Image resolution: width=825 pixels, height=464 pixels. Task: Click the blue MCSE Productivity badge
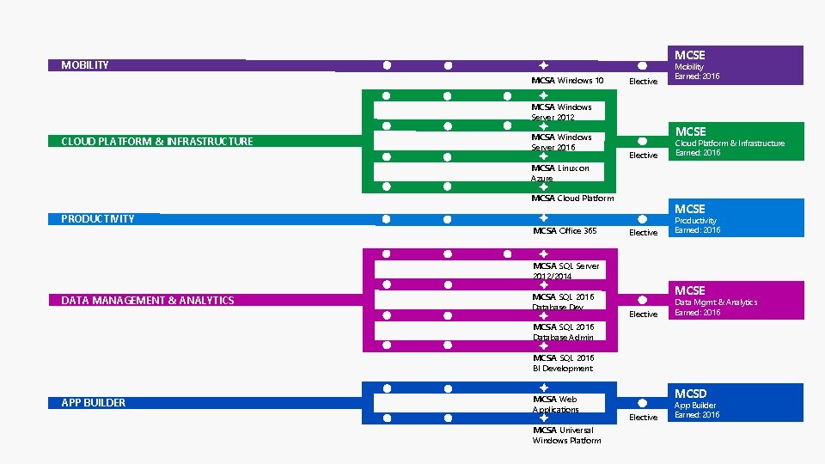coord(736,217)
